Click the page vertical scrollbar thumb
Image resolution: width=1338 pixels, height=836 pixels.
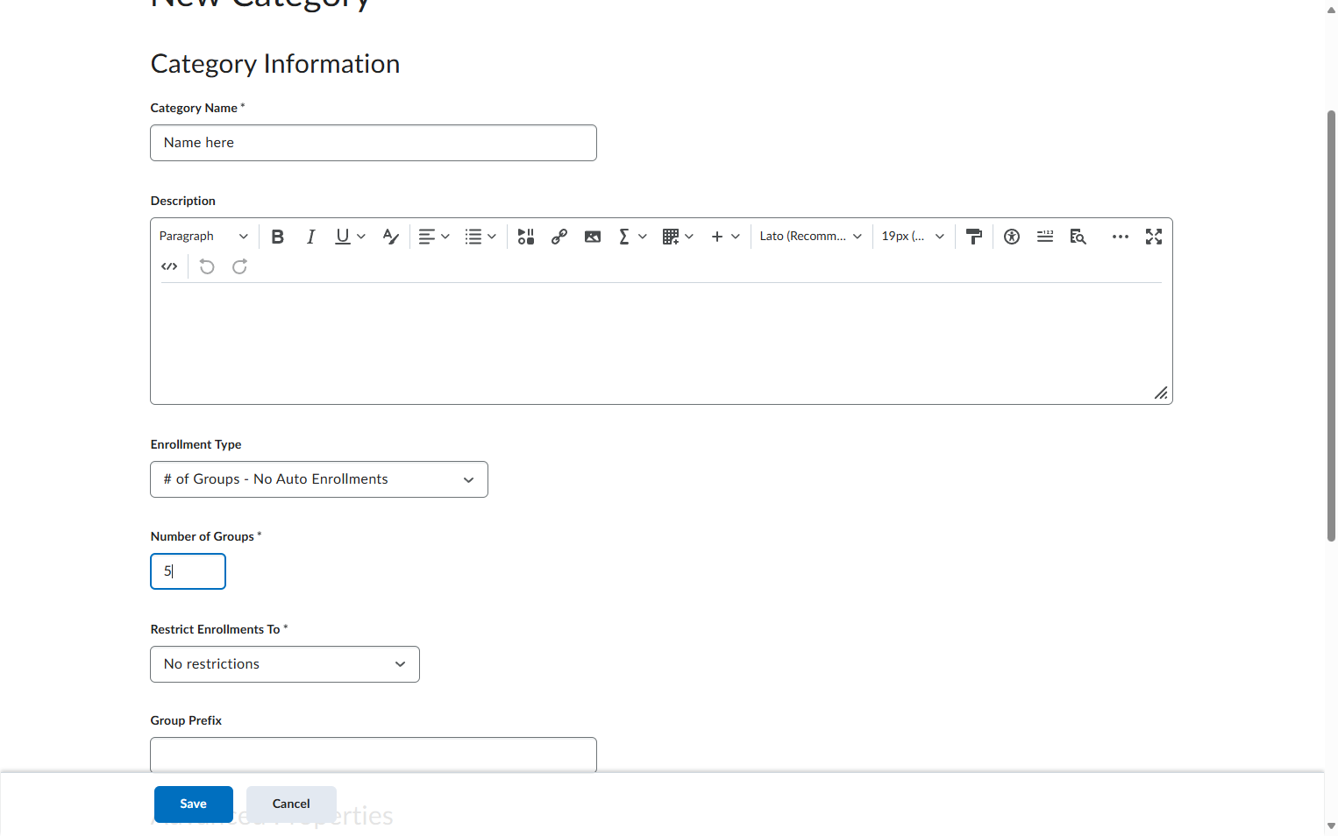point(1331,326)
